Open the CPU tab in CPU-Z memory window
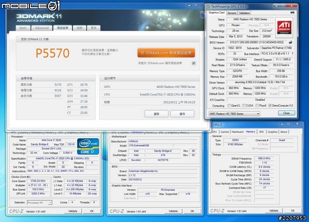The width and height of the screenshot is (309, 222). (x=214, y=132)
